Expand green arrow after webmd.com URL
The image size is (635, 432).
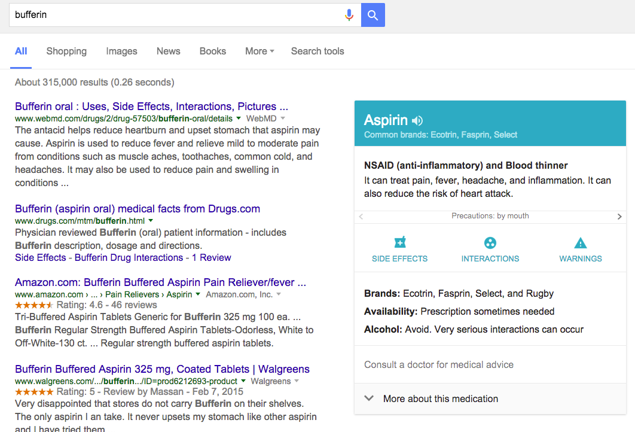[x=239, y=118]
